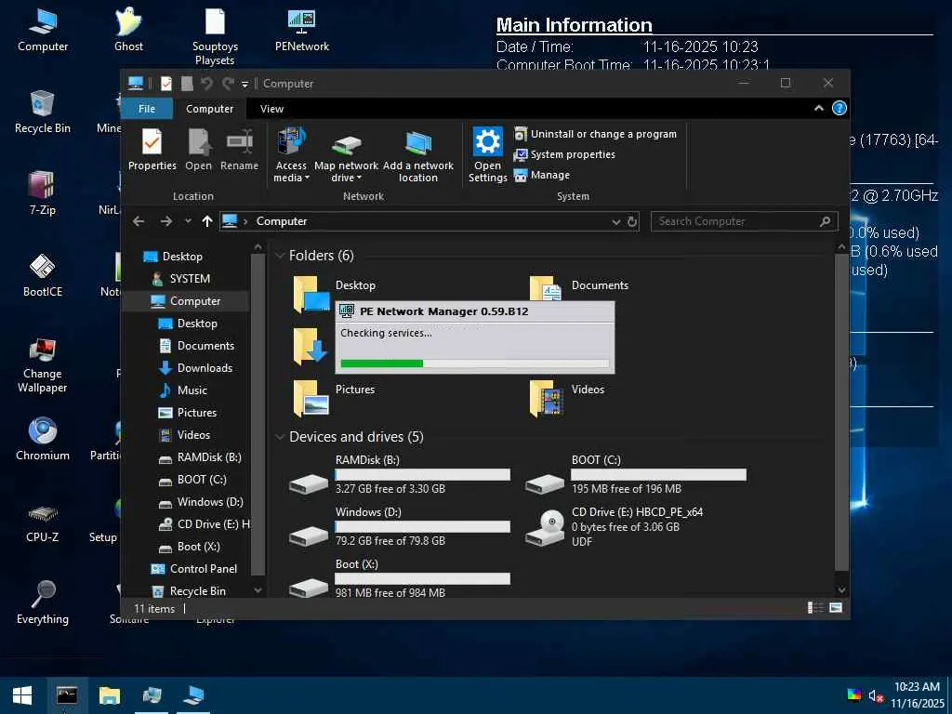Select the Pictures folder in content pane

(335, 398)
